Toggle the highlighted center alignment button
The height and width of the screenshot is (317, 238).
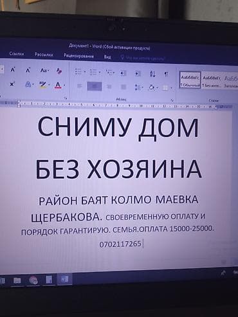click(95, 86)
